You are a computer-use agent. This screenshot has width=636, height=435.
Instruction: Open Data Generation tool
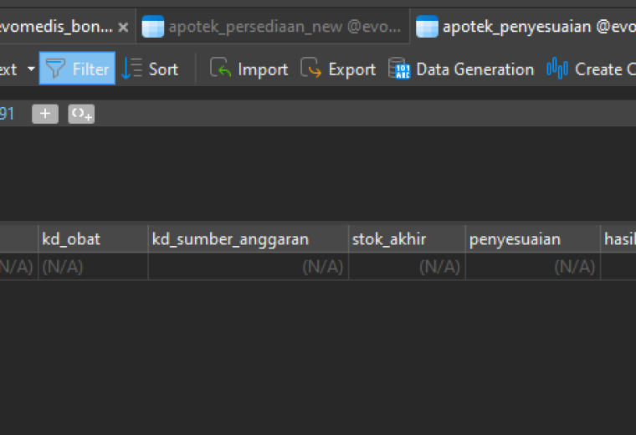(x=461, y=69)
